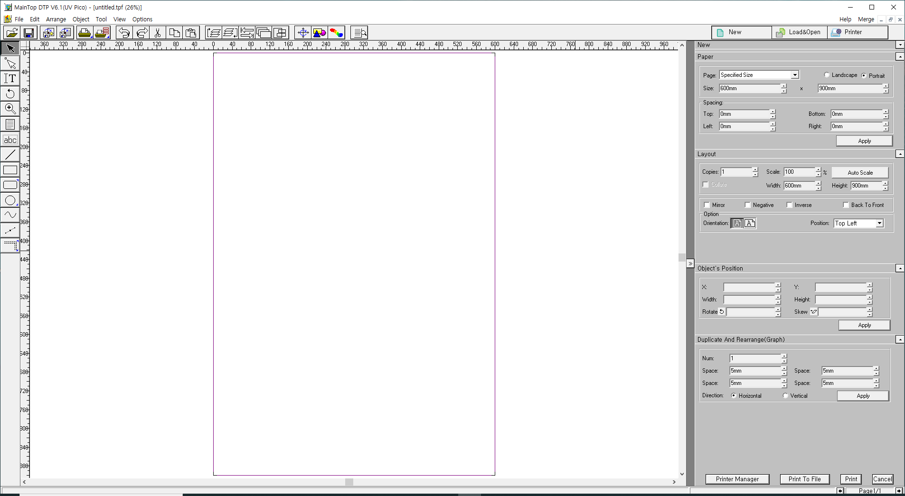Select the Ellipse tool

10,200
